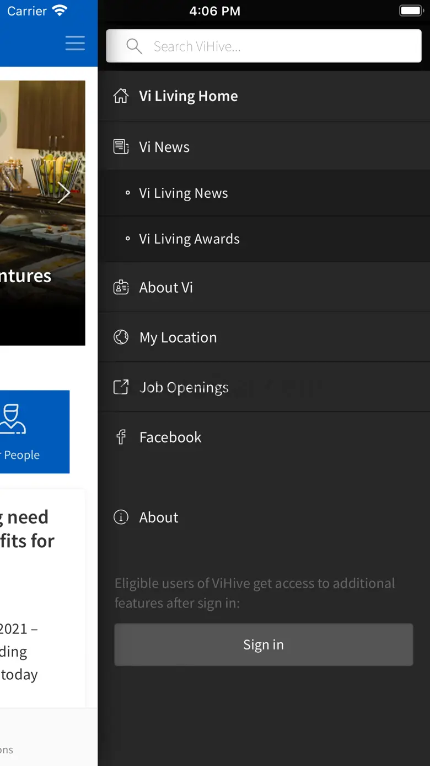This screenshot has width=430, height=766.
Task: Focus the Search ViHive field
Action: click(x=264, y=46)
